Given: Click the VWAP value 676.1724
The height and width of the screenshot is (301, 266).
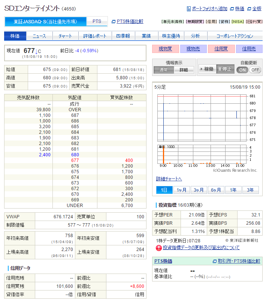Looking at the screenshot, I should coord(63,217).
